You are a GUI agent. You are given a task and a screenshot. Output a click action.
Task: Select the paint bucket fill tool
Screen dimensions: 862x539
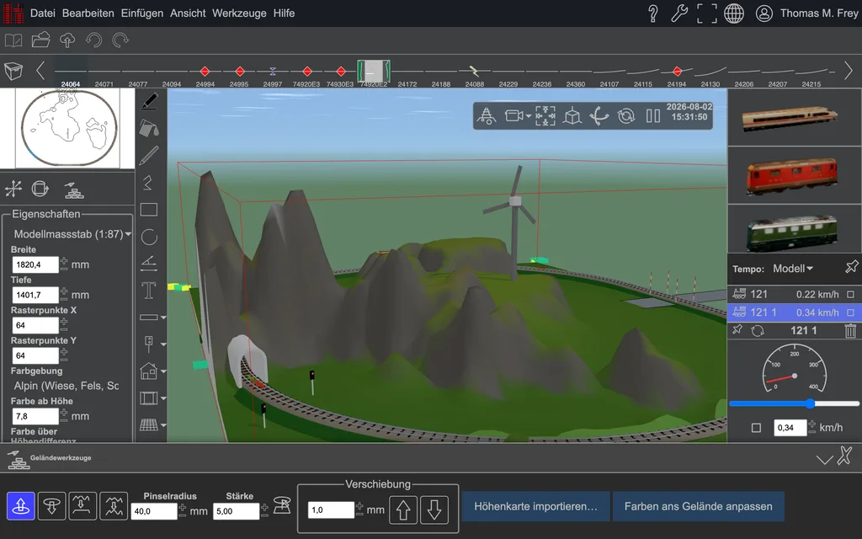[149, 128]
